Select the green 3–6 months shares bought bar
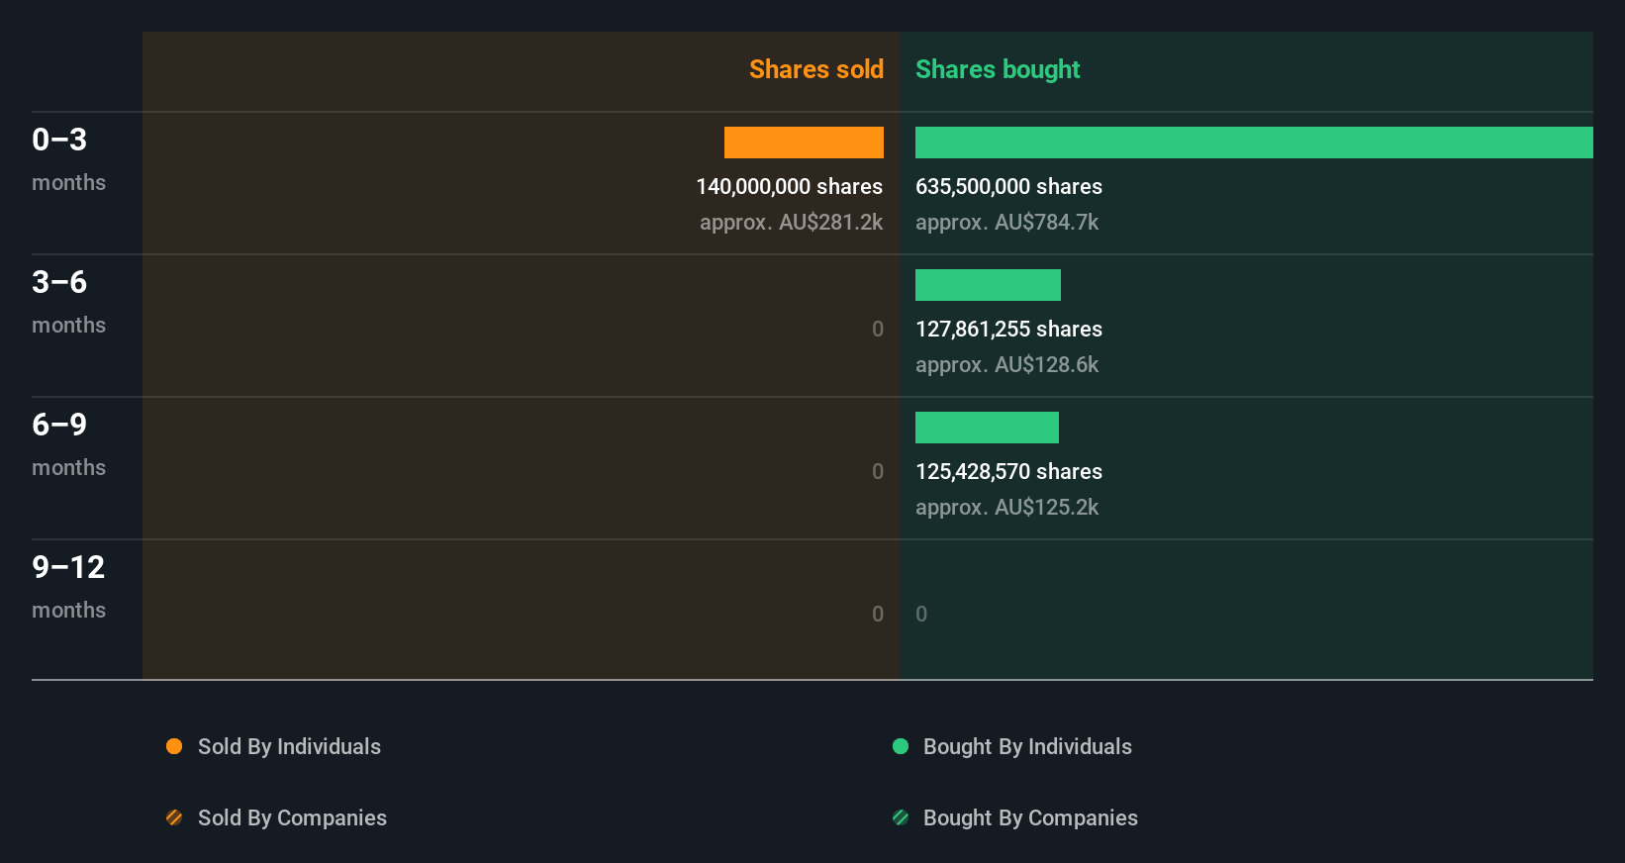The width and height of the screenshot is (1625, 863). click(988, 285)
